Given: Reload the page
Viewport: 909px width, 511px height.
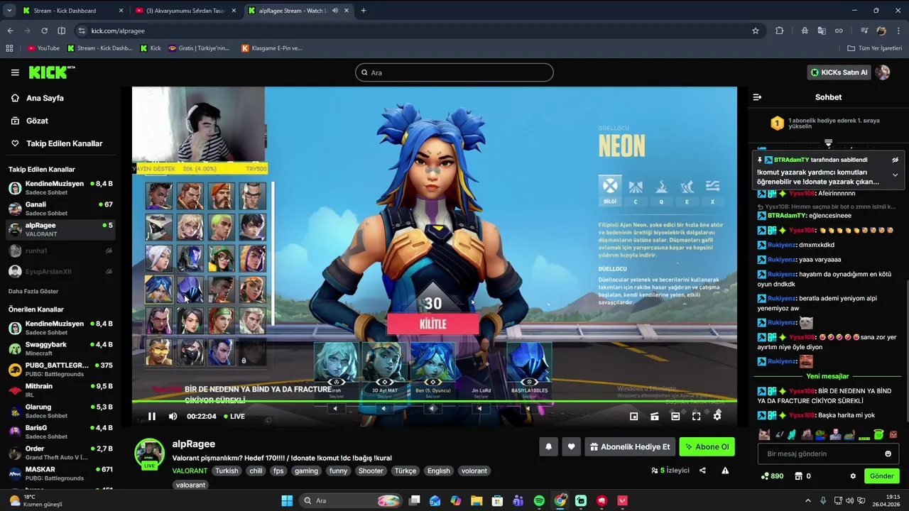Looking at the screenshot, I should tap(44, 31).
